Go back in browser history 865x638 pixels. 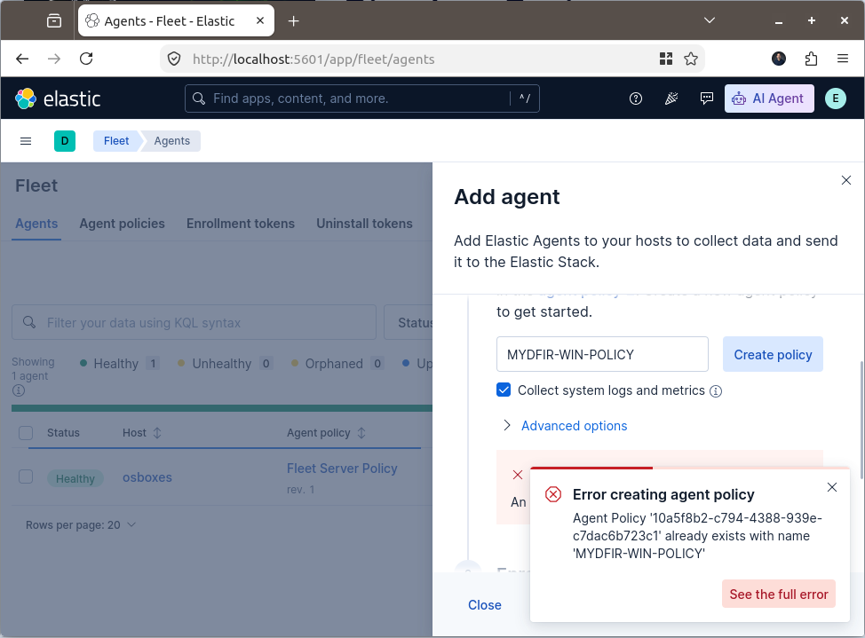tap(22, 59)
